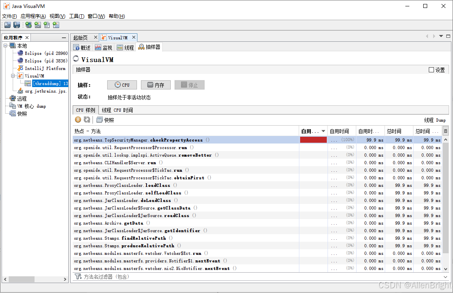The height and width of the screenshot is (293, 453).
Task: Open the column chooser icon beside table headers
Action: (x=445, y=131)
